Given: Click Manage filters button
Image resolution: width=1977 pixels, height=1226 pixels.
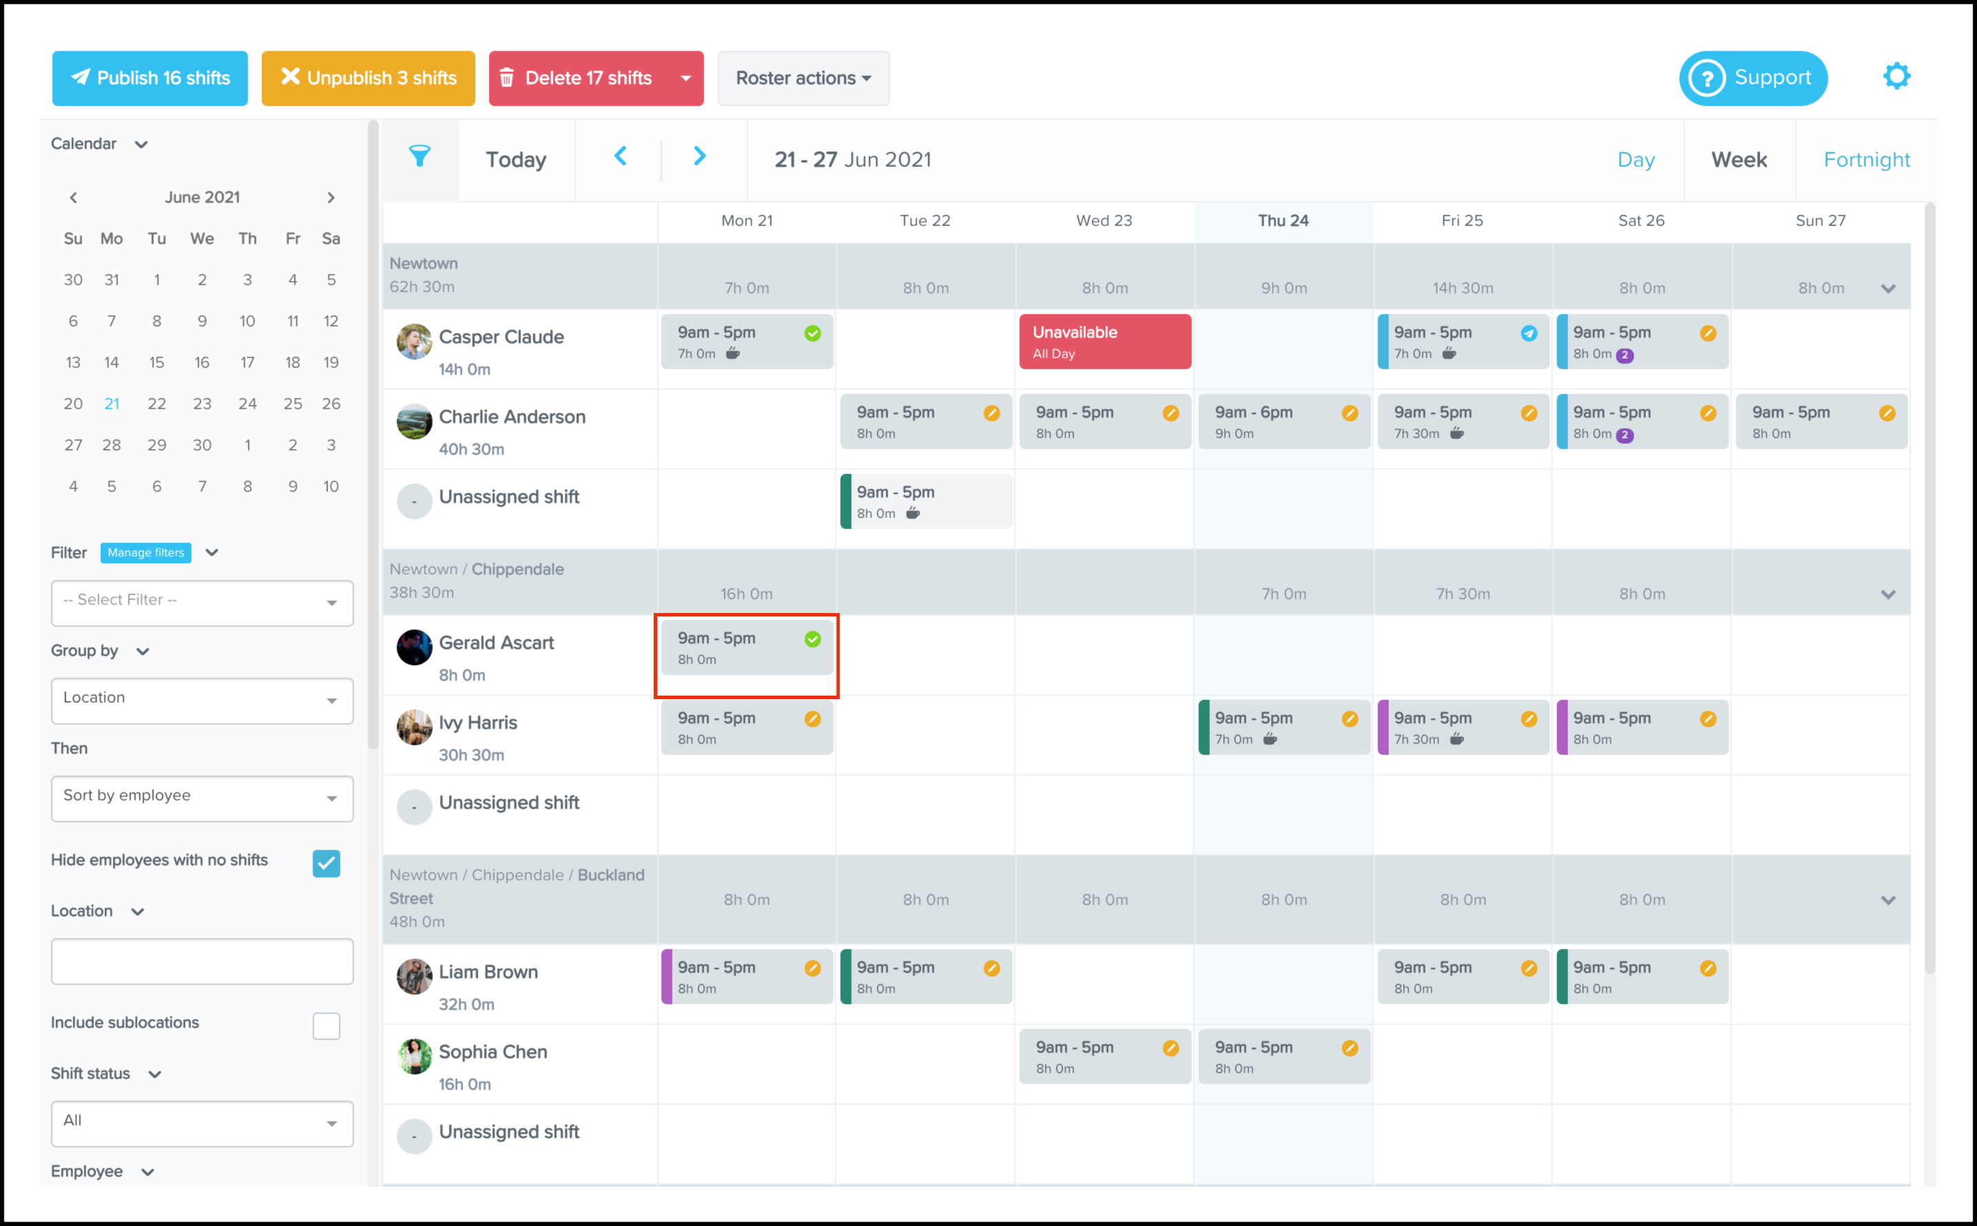Looking at the screenshot, I should pos(146,553).
